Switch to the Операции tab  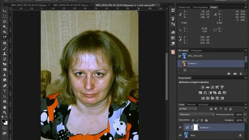pyautogui.click(x=196, y=51)
